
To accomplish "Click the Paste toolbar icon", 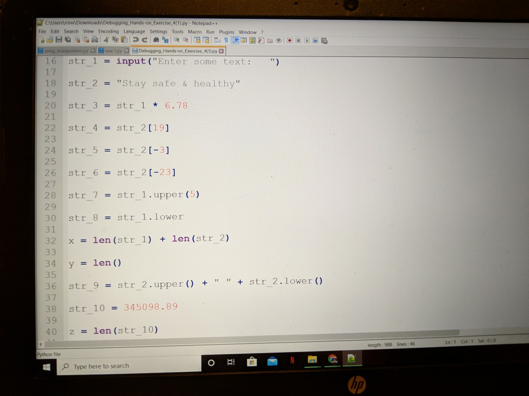I will [x=124, y=41].
